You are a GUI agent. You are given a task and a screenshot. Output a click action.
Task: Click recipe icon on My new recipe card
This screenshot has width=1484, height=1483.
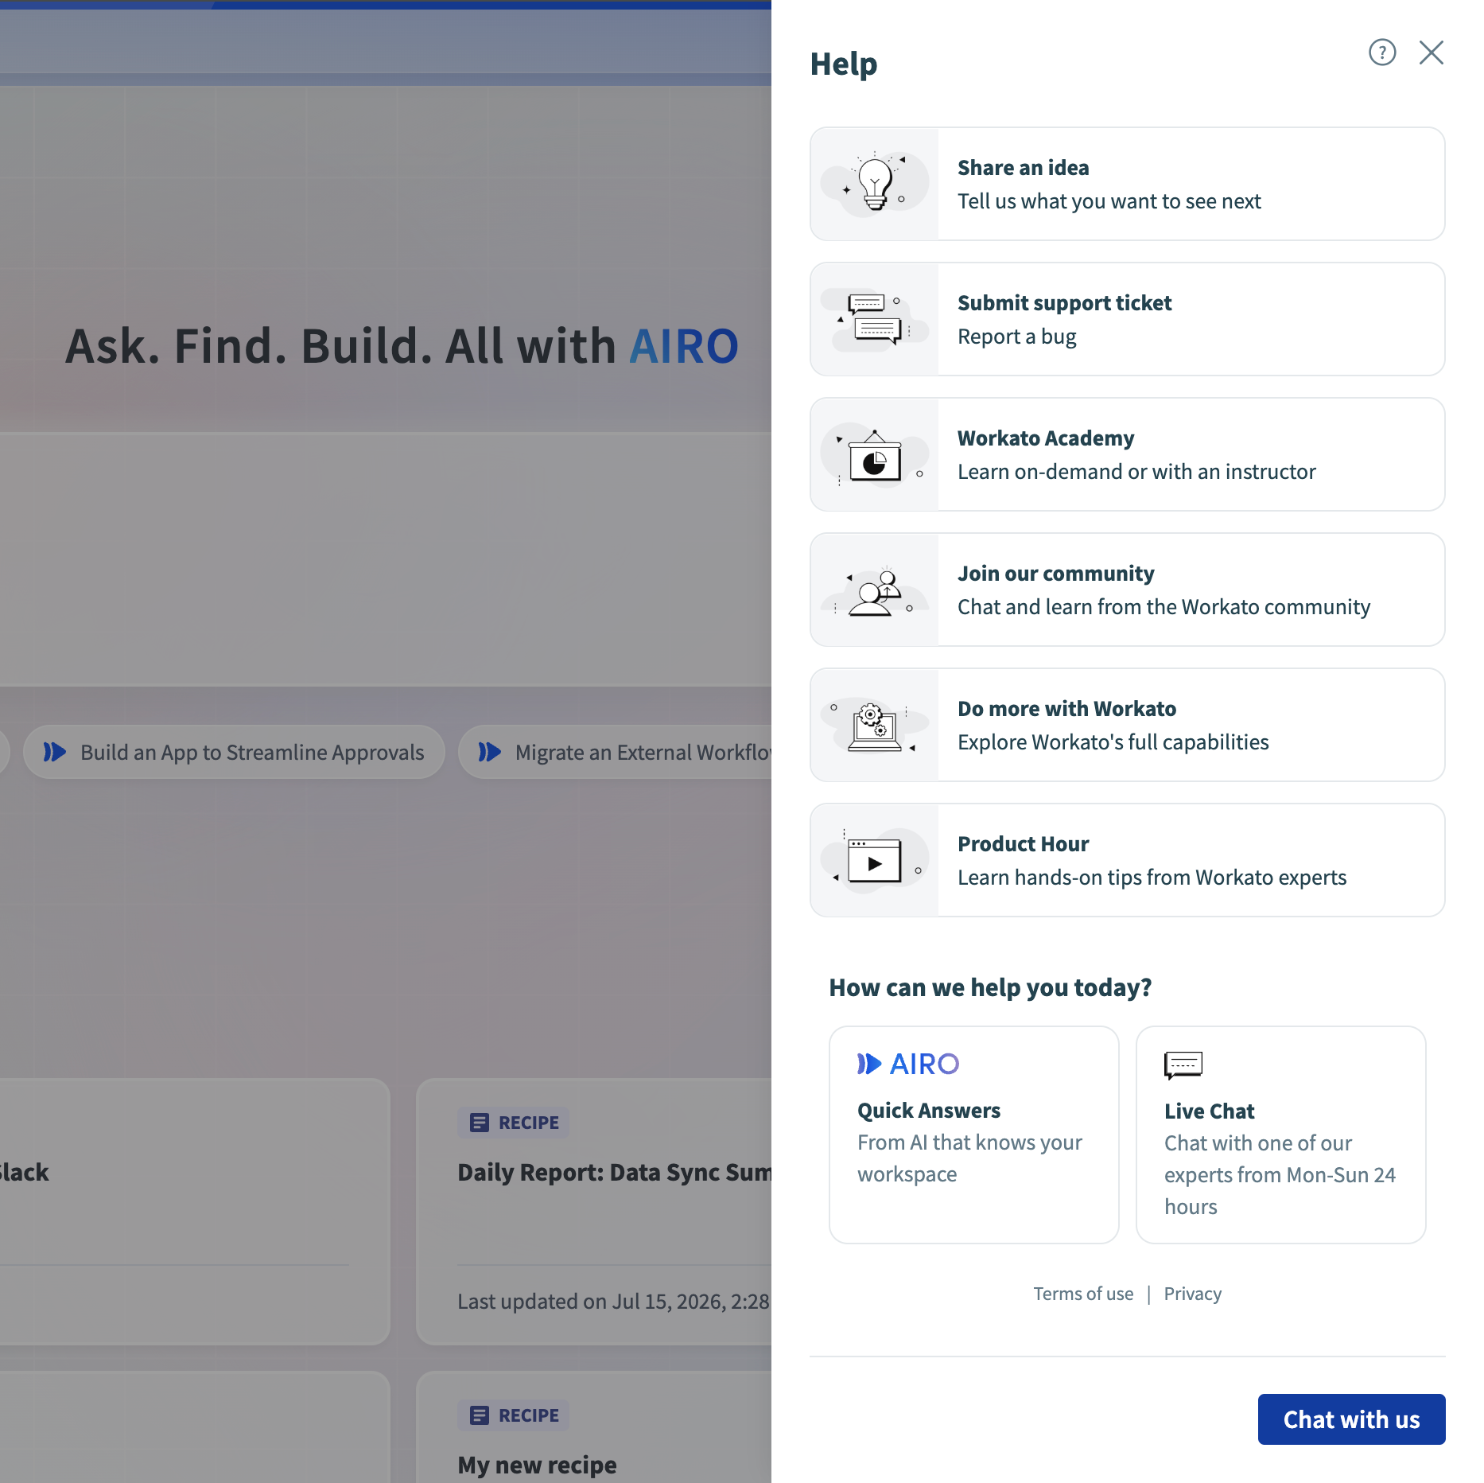click(x=480, y=1415)
